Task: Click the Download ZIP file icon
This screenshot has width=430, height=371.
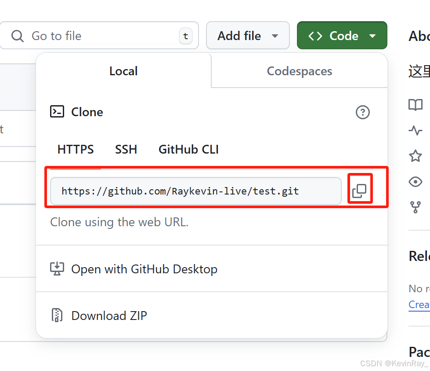Action: 57,315
